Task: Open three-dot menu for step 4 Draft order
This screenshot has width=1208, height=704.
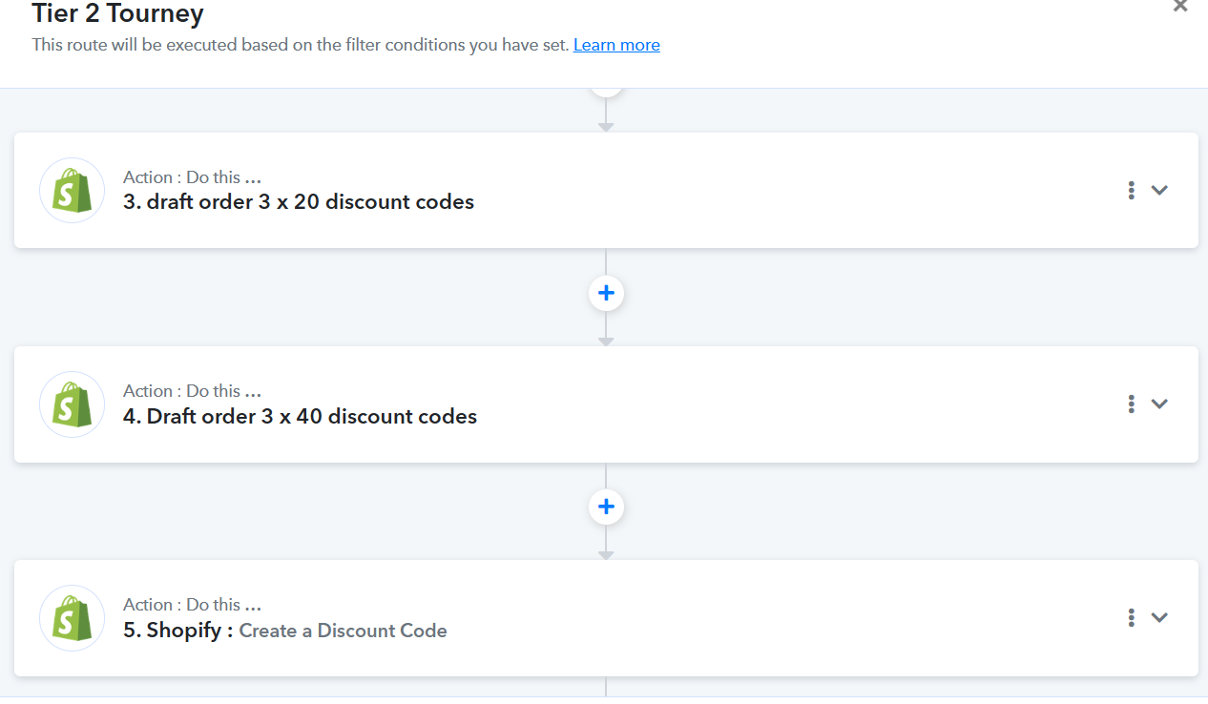Action: pos(1131,404)
